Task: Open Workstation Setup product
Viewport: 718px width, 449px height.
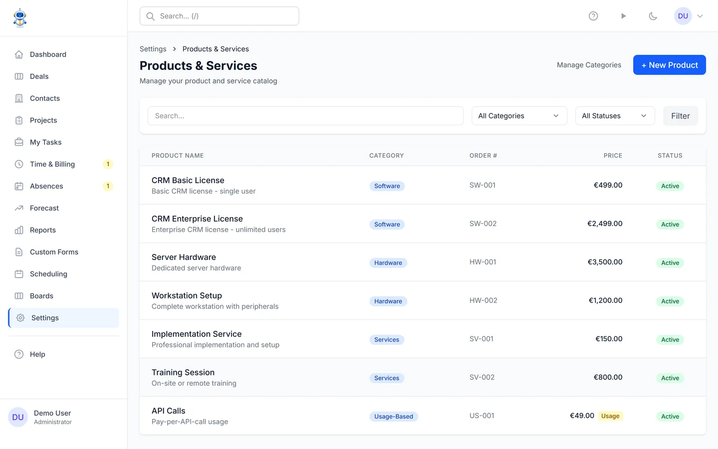Action: coord(187,295)
